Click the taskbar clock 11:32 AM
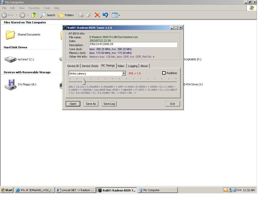 point(249,190)
